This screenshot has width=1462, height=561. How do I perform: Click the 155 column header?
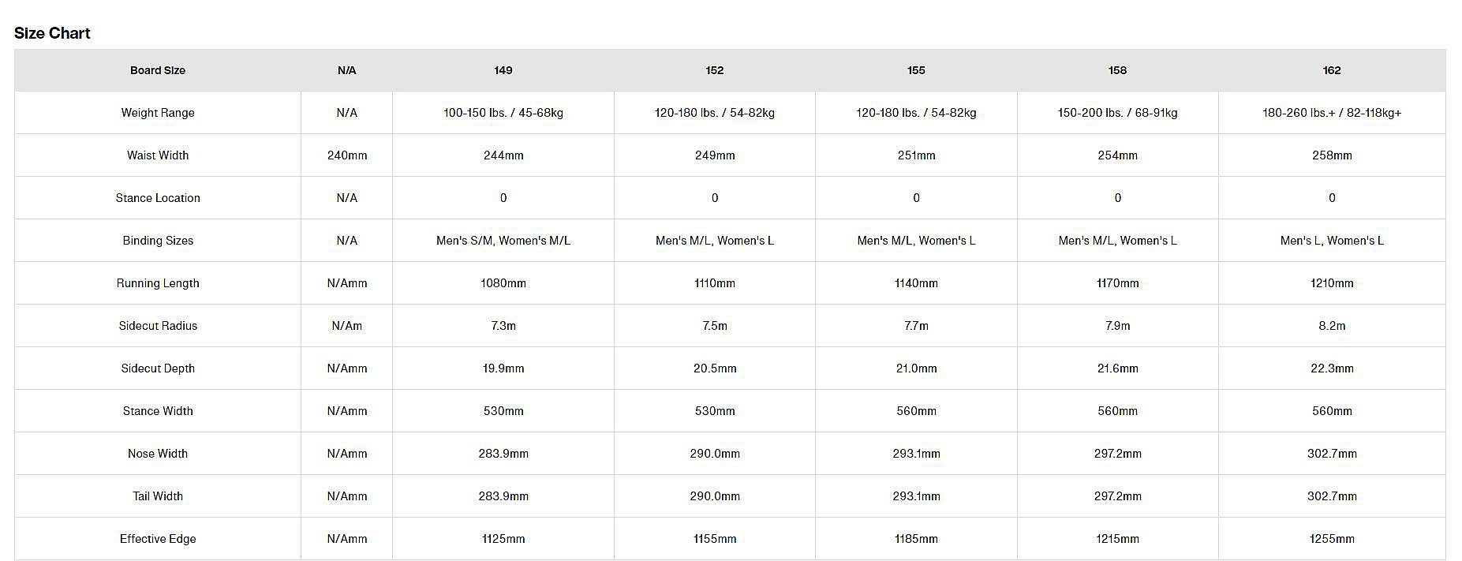pyautogui.click(x=916, y=70)
